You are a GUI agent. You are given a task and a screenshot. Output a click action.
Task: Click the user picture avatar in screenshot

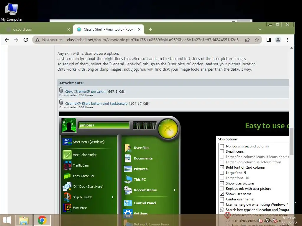click(69, 125)
